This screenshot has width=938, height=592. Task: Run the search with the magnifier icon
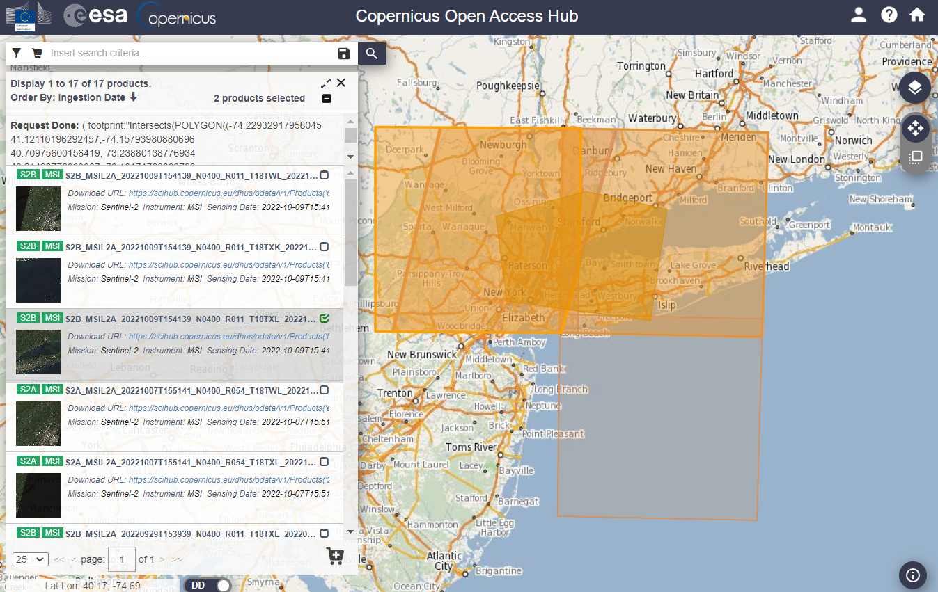point(370,53)
